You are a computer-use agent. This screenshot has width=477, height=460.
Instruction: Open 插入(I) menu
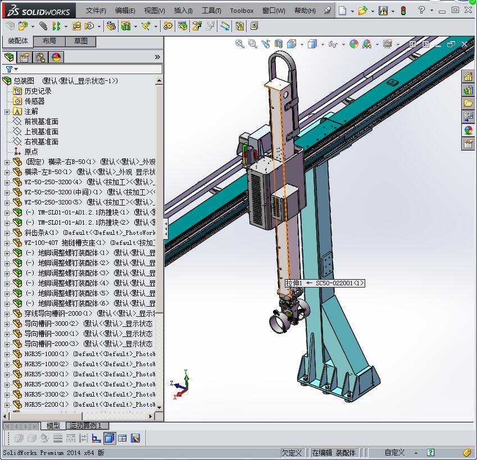click(x=183, y=11)
